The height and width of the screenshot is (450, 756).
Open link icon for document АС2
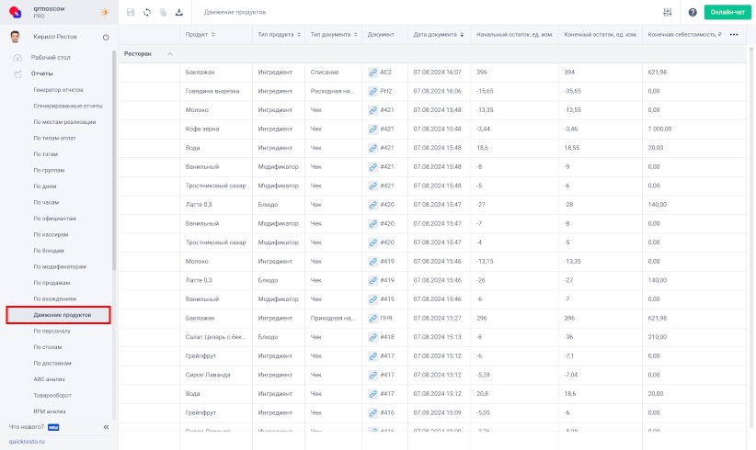coord(372,73)
